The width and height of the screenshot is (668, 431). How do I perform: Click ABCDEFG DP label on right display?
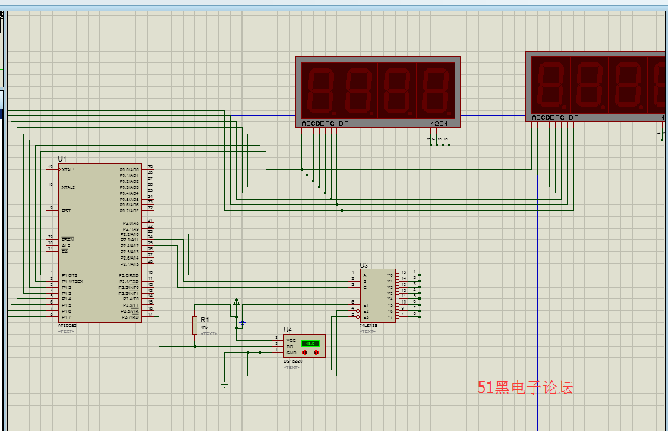pyautogui.click(x=555, y=118)
